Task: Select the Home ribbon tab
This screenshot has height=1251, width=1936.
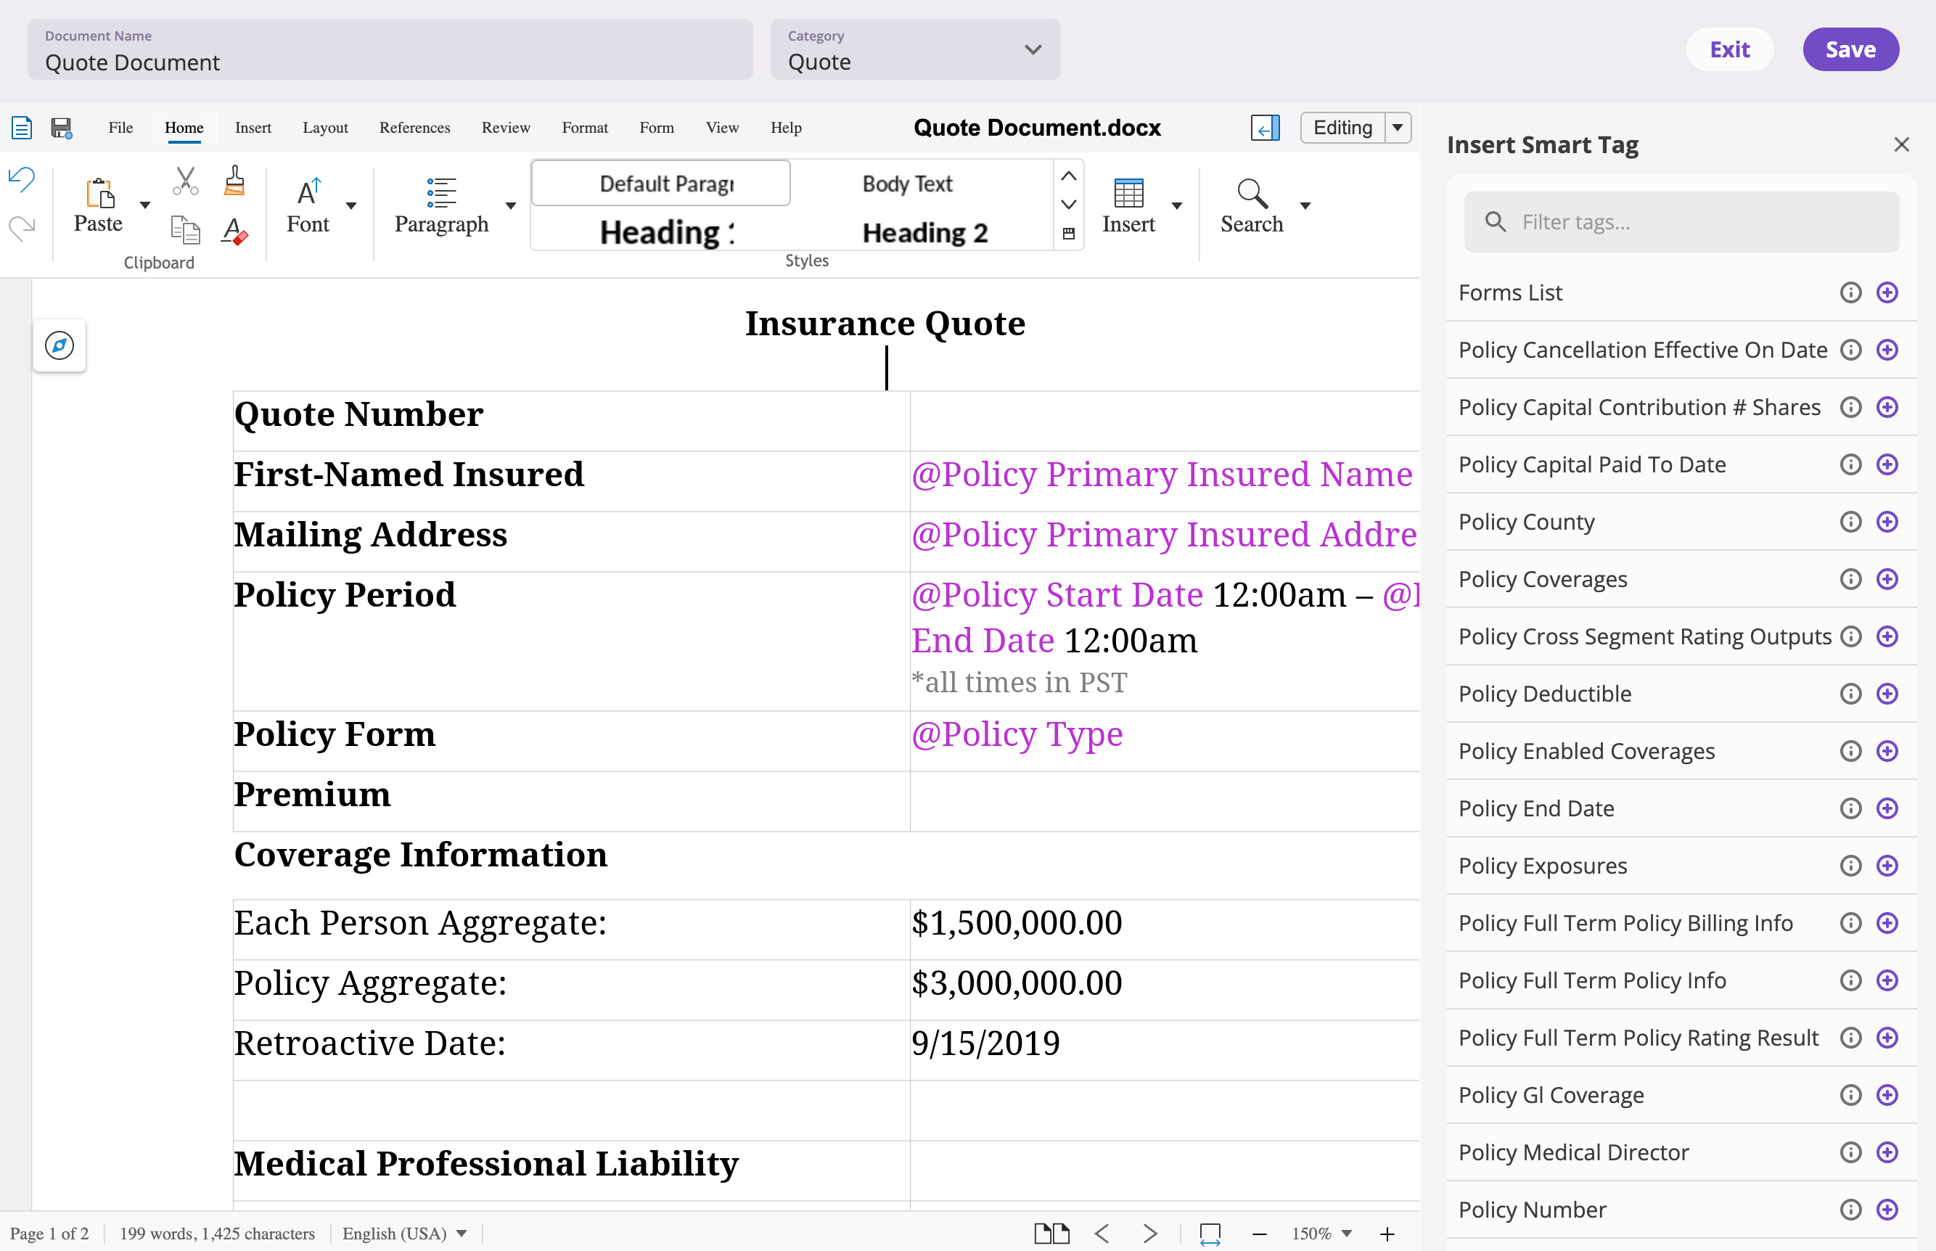Action: click(x=184, y=128)
